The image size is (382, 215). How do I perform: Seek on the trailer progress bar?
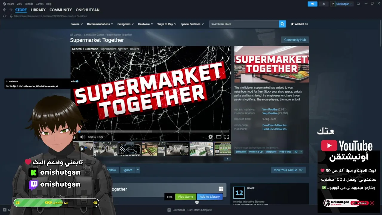pyautogui.click(x=155, y=131)
